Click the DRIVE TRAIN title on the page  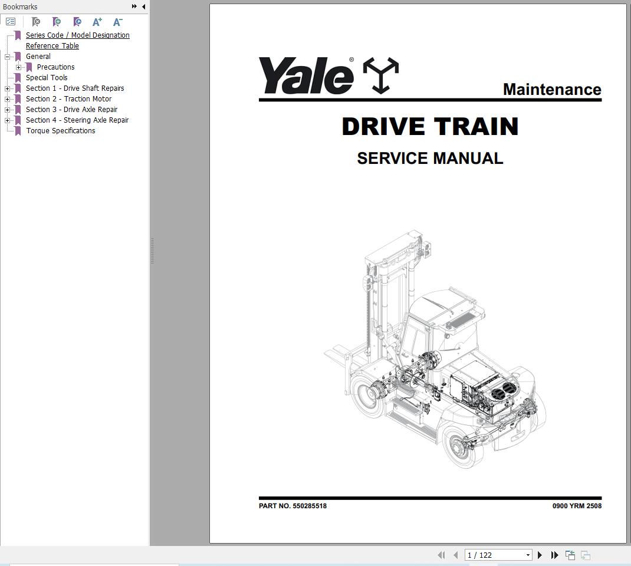[430, 126]
